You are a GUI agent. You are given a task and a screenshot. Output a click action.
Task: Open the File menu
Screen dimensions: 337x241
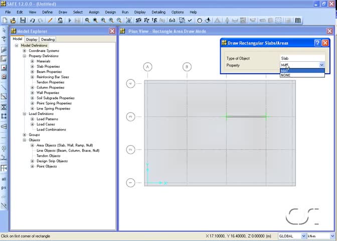pos(8,12)
